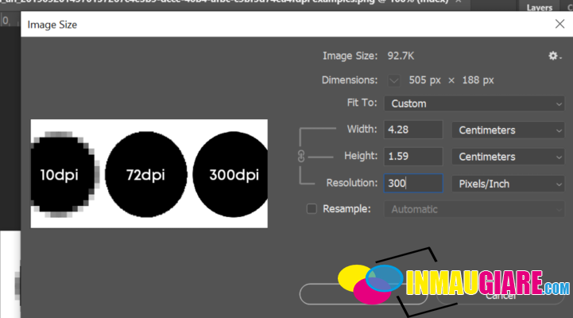Switch to the Layers panel tab
Screen dimensions: 573x318
(x=540, y=6)
